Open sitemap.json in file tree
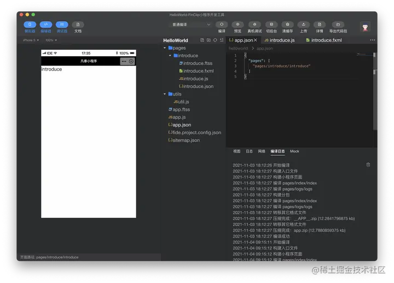The width and height of the screenshot is (394, 283). click(x=184, y=140)
